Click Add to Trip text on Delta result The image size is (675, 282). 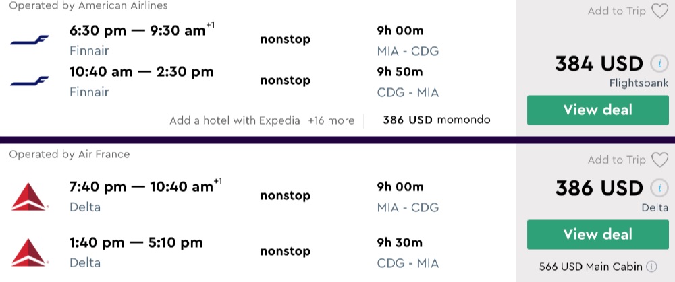[x=616, y=160]
